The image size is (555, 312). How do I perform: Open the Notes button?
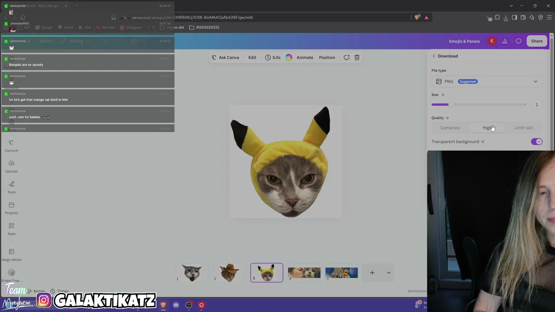point(36,291)
